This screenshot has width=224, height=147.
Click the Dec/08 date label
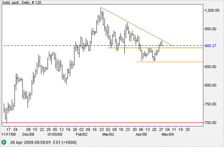pos(29,134)
